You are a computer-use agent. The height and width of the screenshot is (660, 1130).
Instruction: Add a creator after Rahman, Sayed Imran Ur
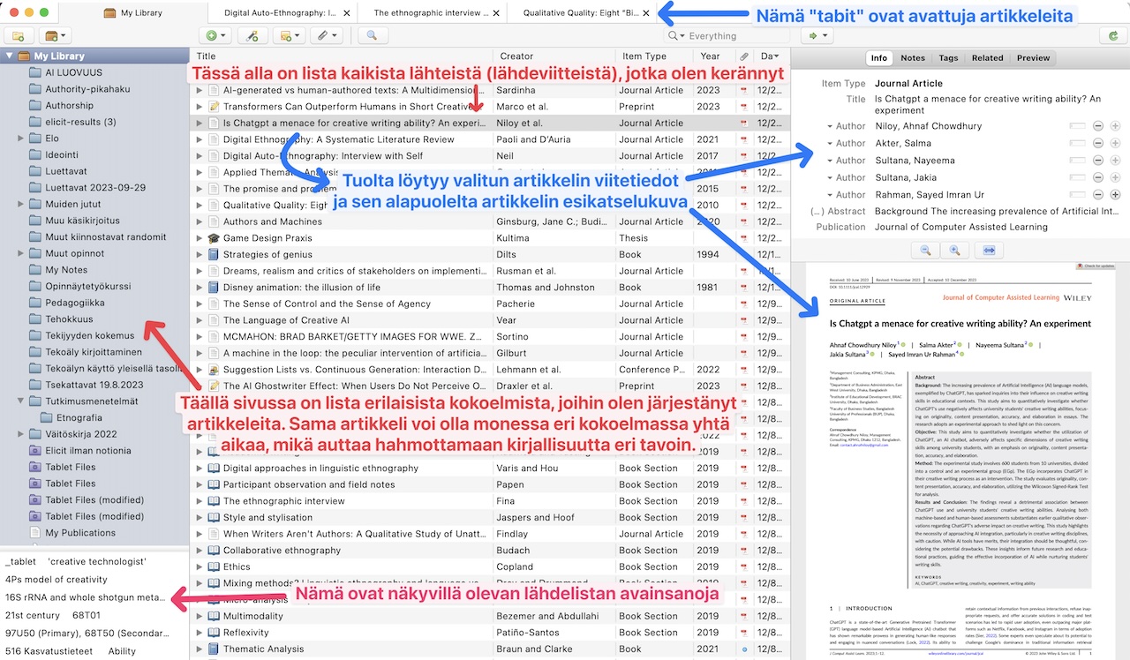[x=1115, y=194]
